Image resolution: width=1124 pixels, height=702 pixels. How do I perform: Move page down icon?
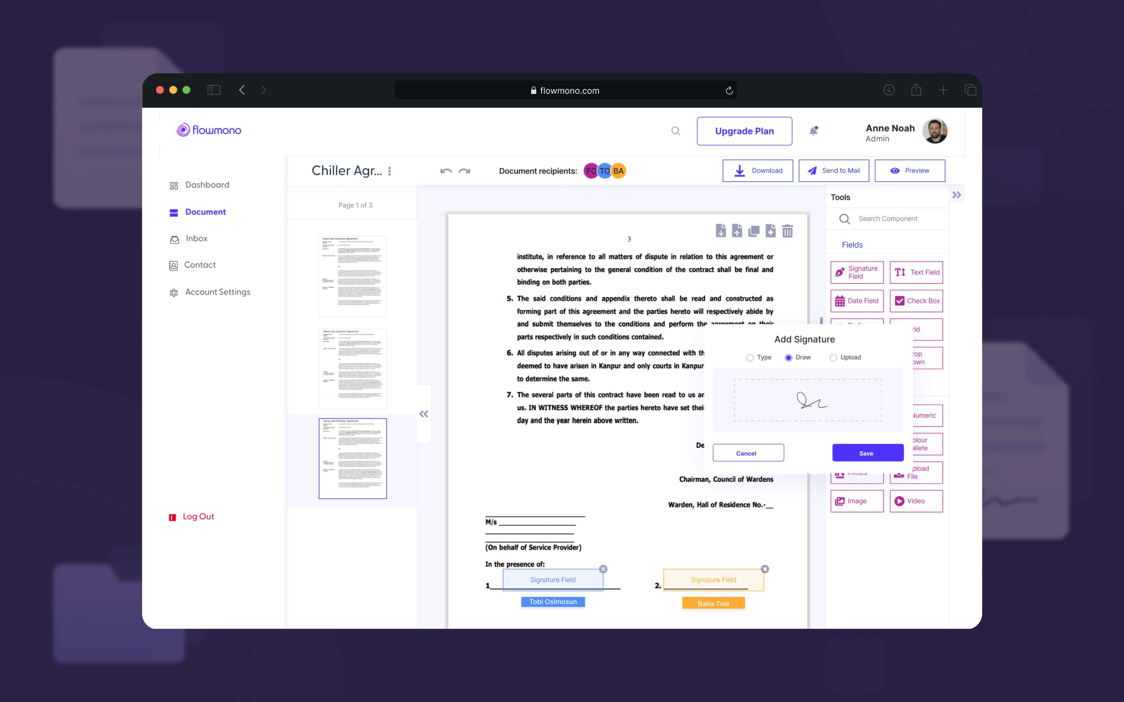click(721, 231)
